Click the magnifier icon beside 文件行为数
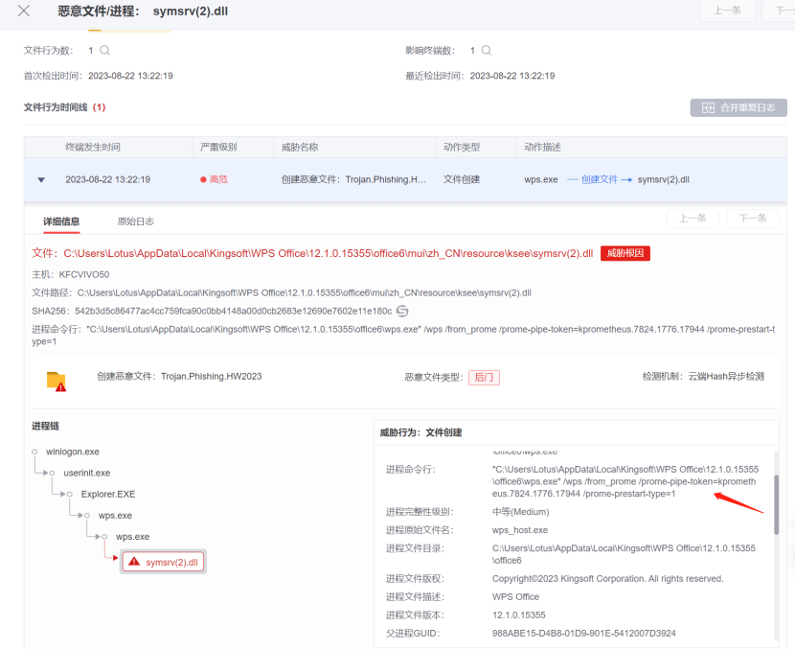This screenshot has height=650, width=795. [105, 51]
